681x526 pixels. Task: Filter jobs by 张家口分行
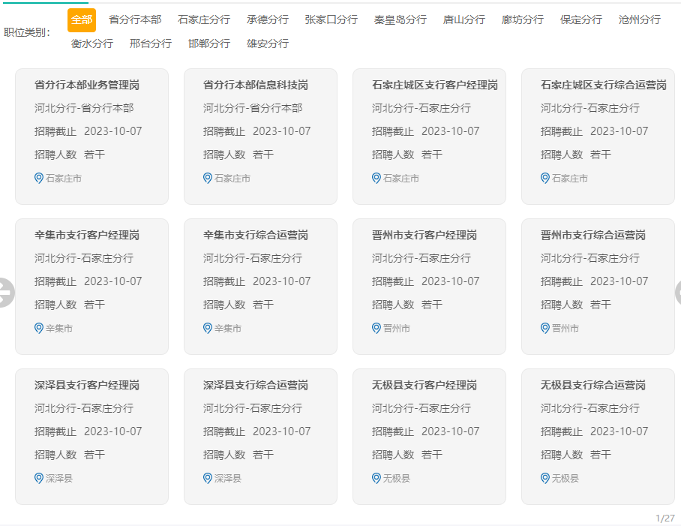[x=331, y=20]
